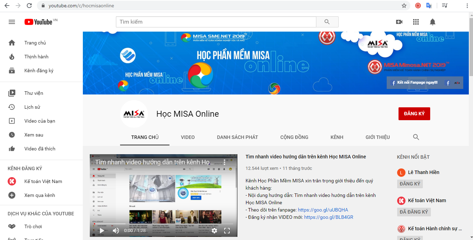Click the search magnifier button
The image size is (473, 240).
327,22
